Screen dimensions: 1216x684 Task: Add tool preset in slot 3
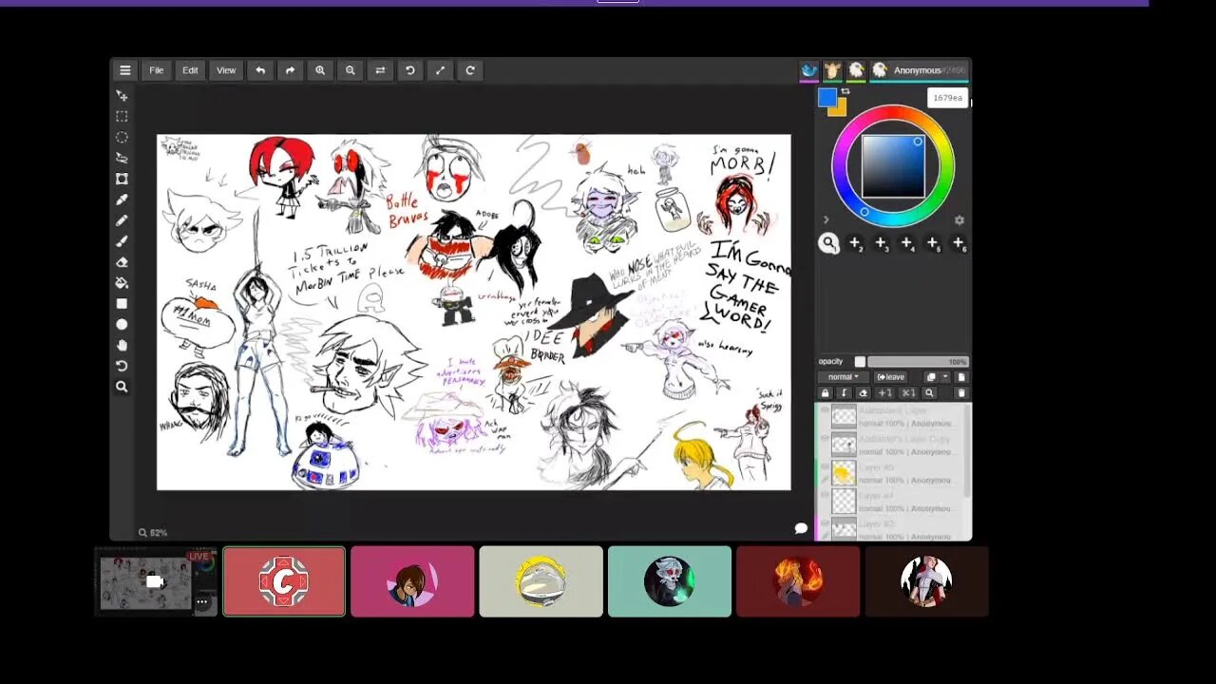(x=881, y=244)
